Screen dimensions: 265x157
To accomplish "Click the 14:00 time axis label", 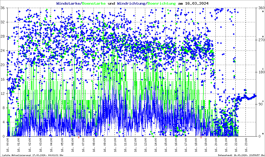I will [155, 145].
